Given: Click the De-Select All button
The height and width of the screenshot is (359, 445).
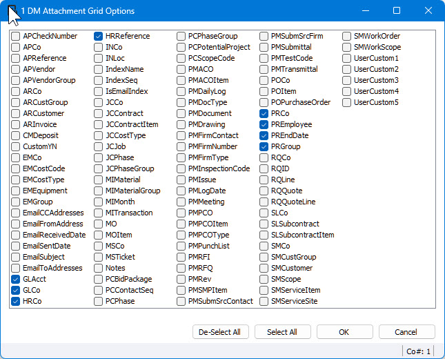Looking at the screenshot, I should coord(221,332).
